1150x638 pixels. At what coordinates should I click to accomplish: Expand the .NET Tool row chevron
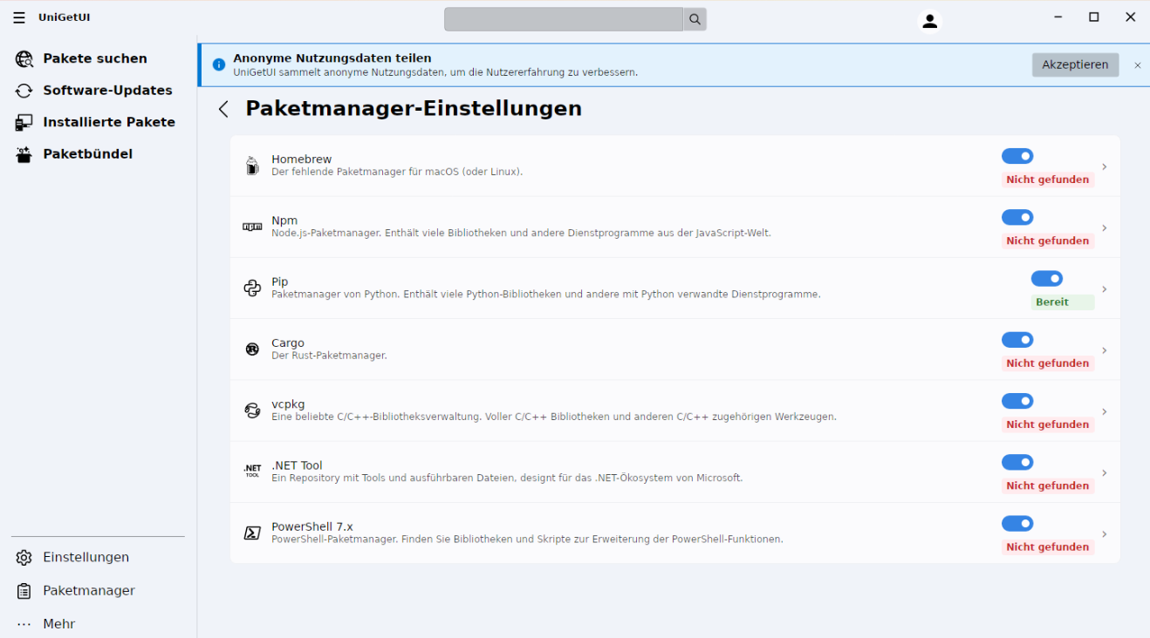(x=1105, y=472)
